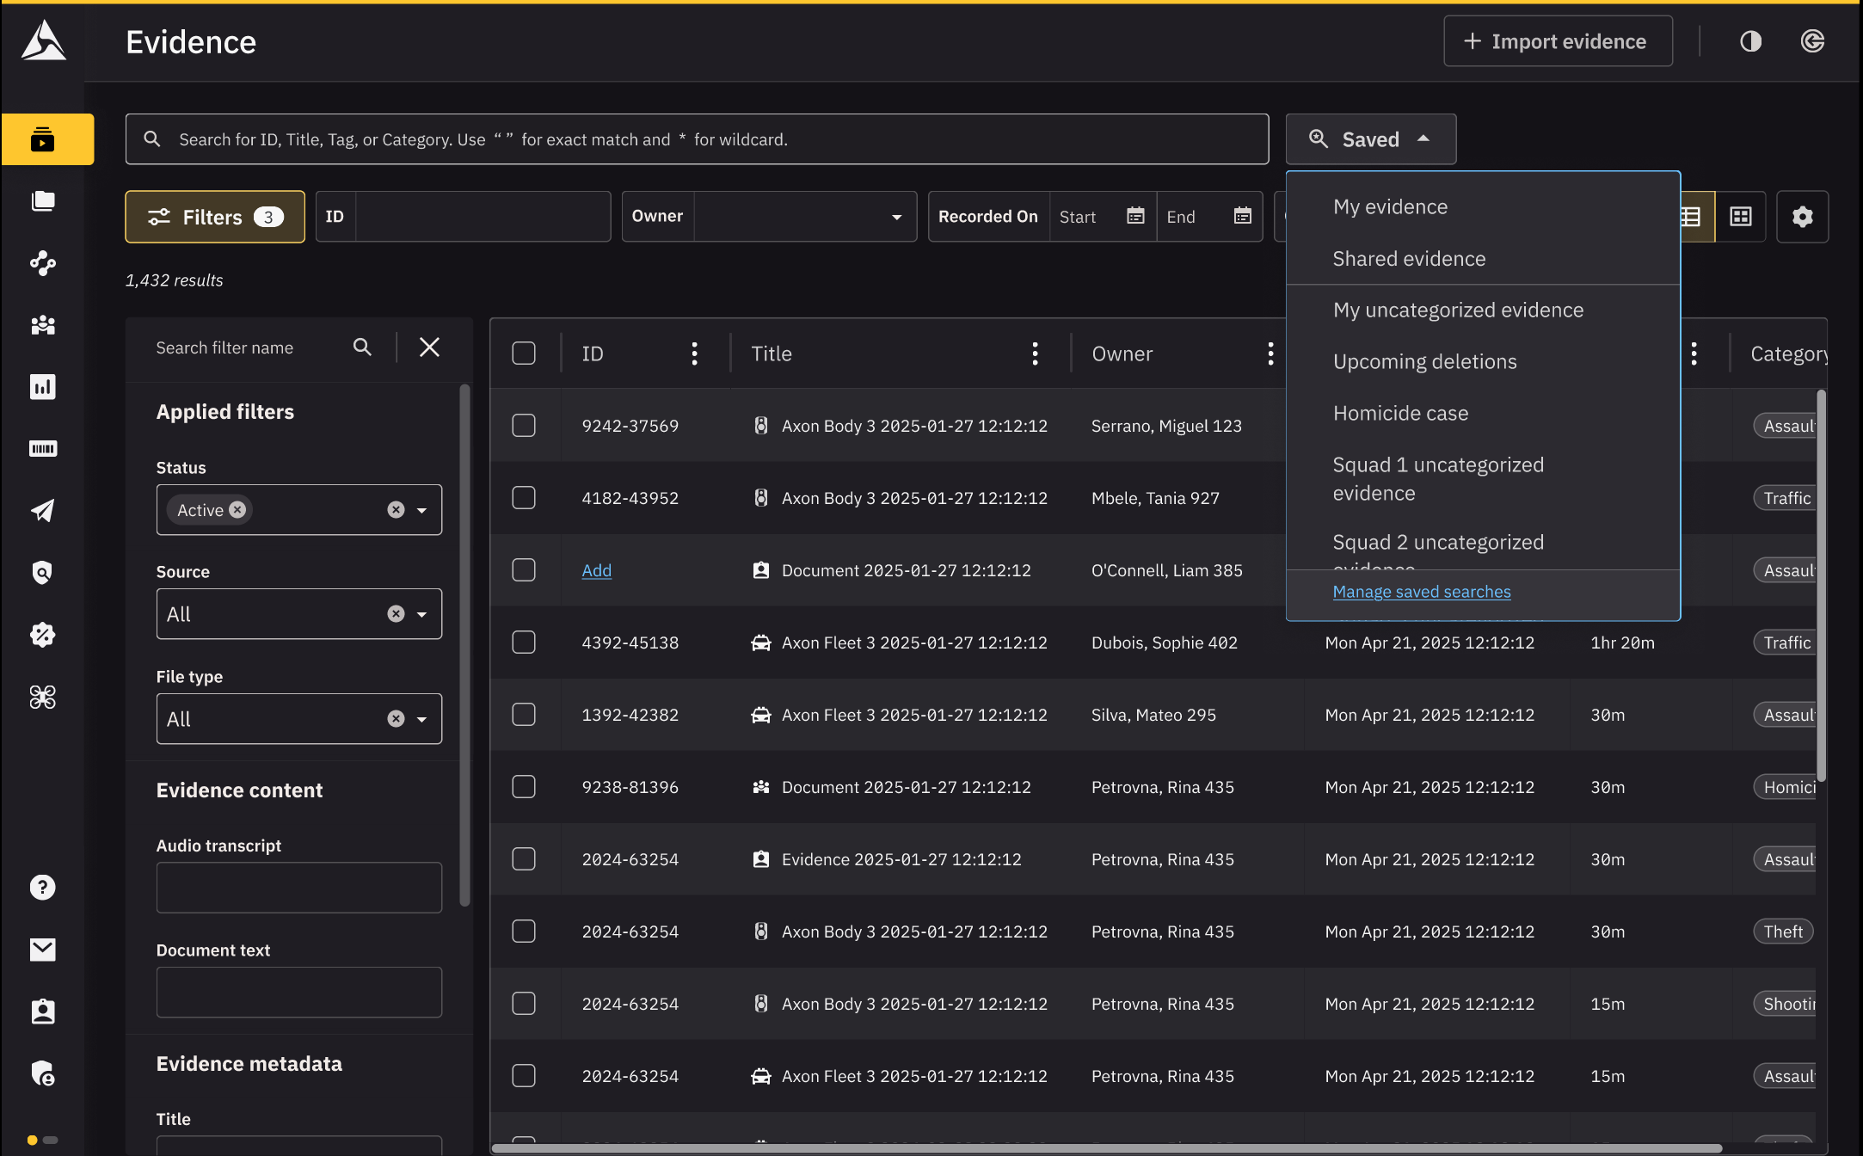The height and width of the screenshot is (1156, 1863).
Task: Switch to grid view above the evidence table
Action: coord(1740,217)
